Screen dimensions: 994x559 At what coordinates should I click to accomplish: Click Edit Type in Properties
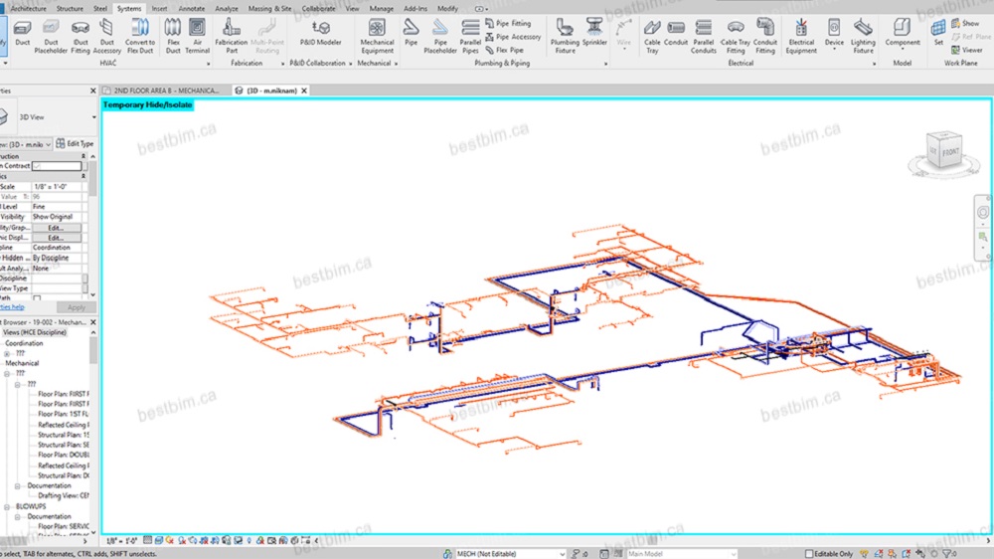pos(75,144)
